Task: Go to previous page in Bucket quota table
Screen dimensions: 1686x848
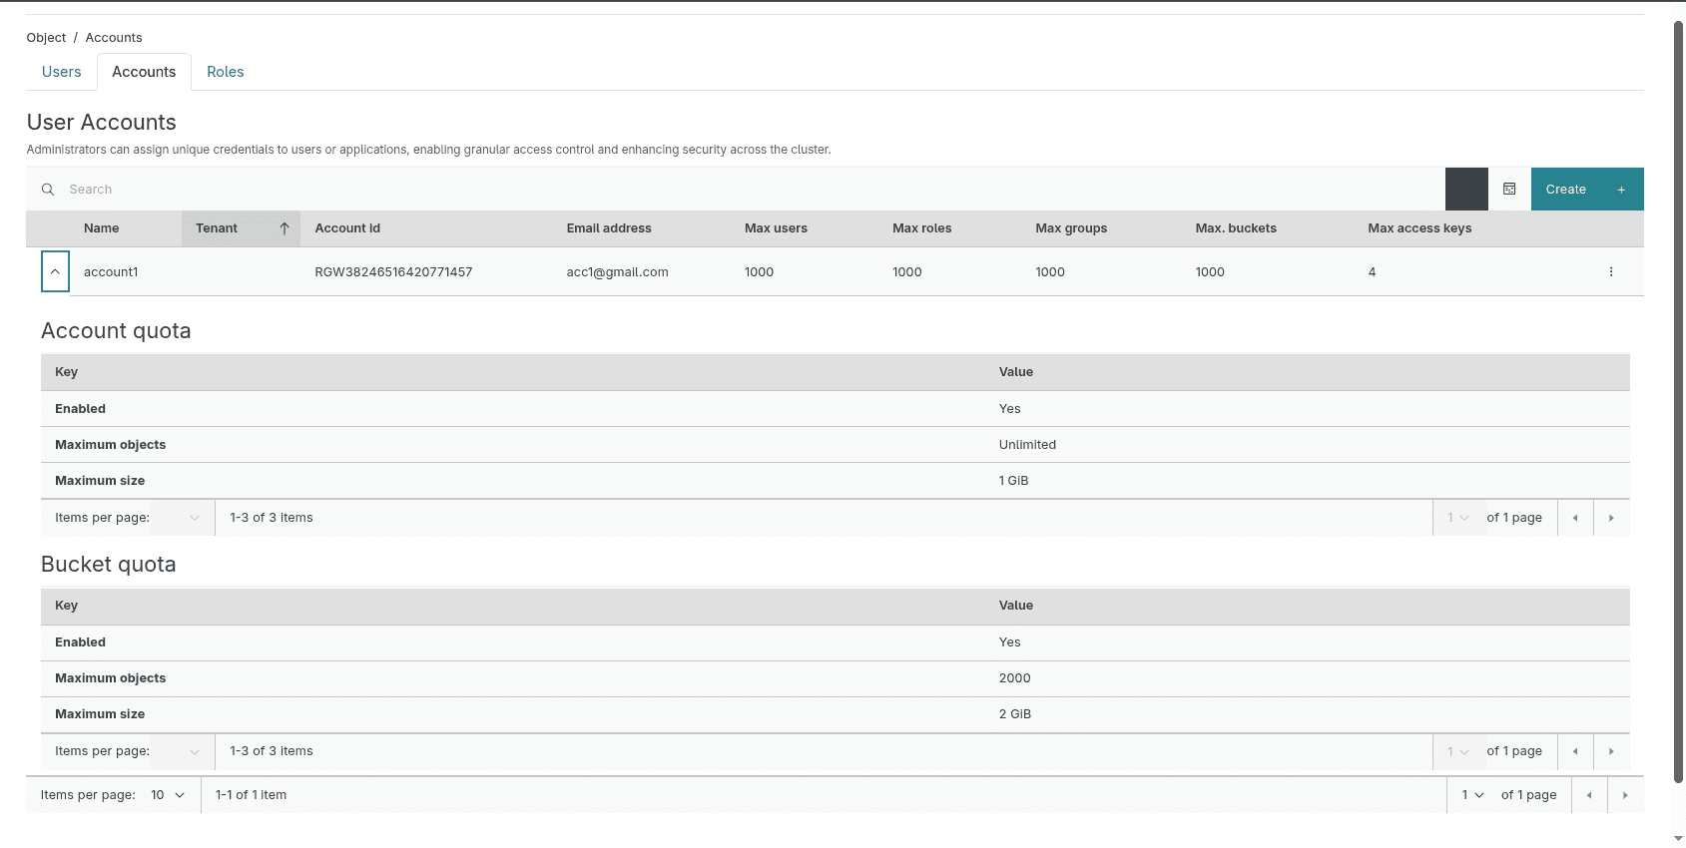Action: (1575, 751)
